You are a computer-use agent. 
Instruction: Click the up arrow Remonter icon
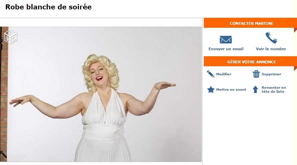(x=255, y=89)
